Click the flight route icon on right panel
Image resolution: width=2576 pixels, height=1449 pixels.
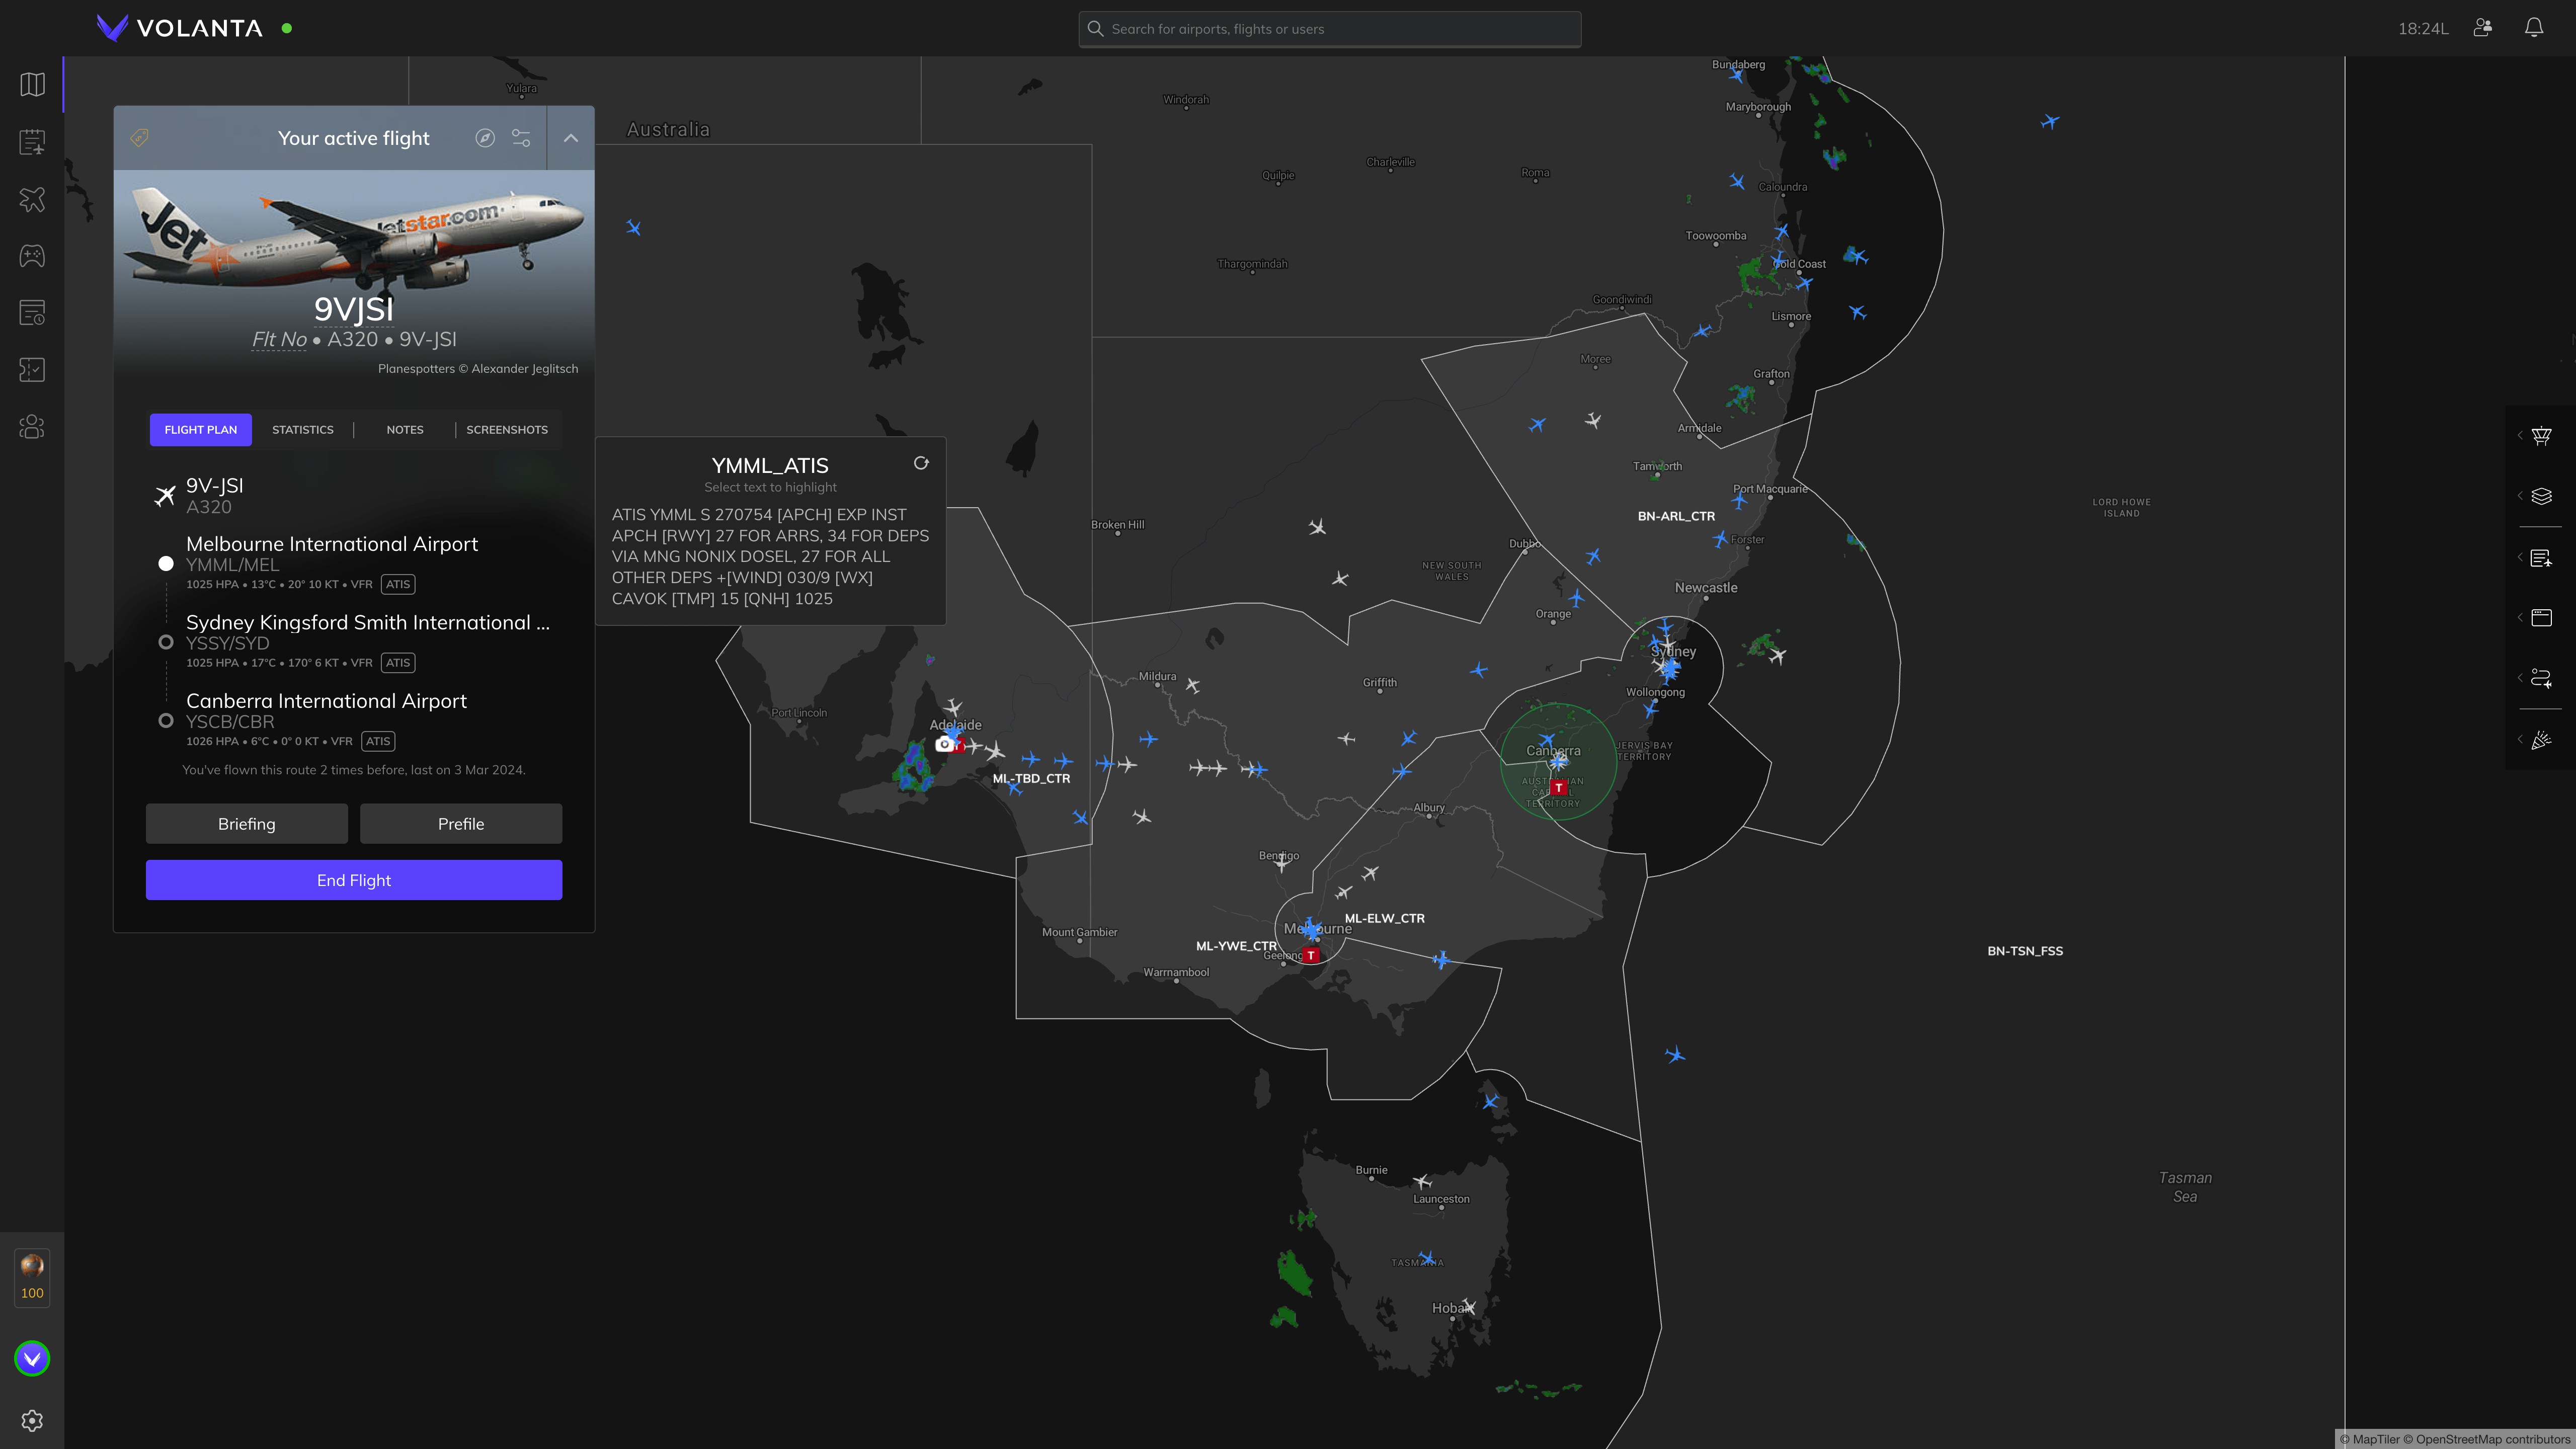(x=2541, y=678)
